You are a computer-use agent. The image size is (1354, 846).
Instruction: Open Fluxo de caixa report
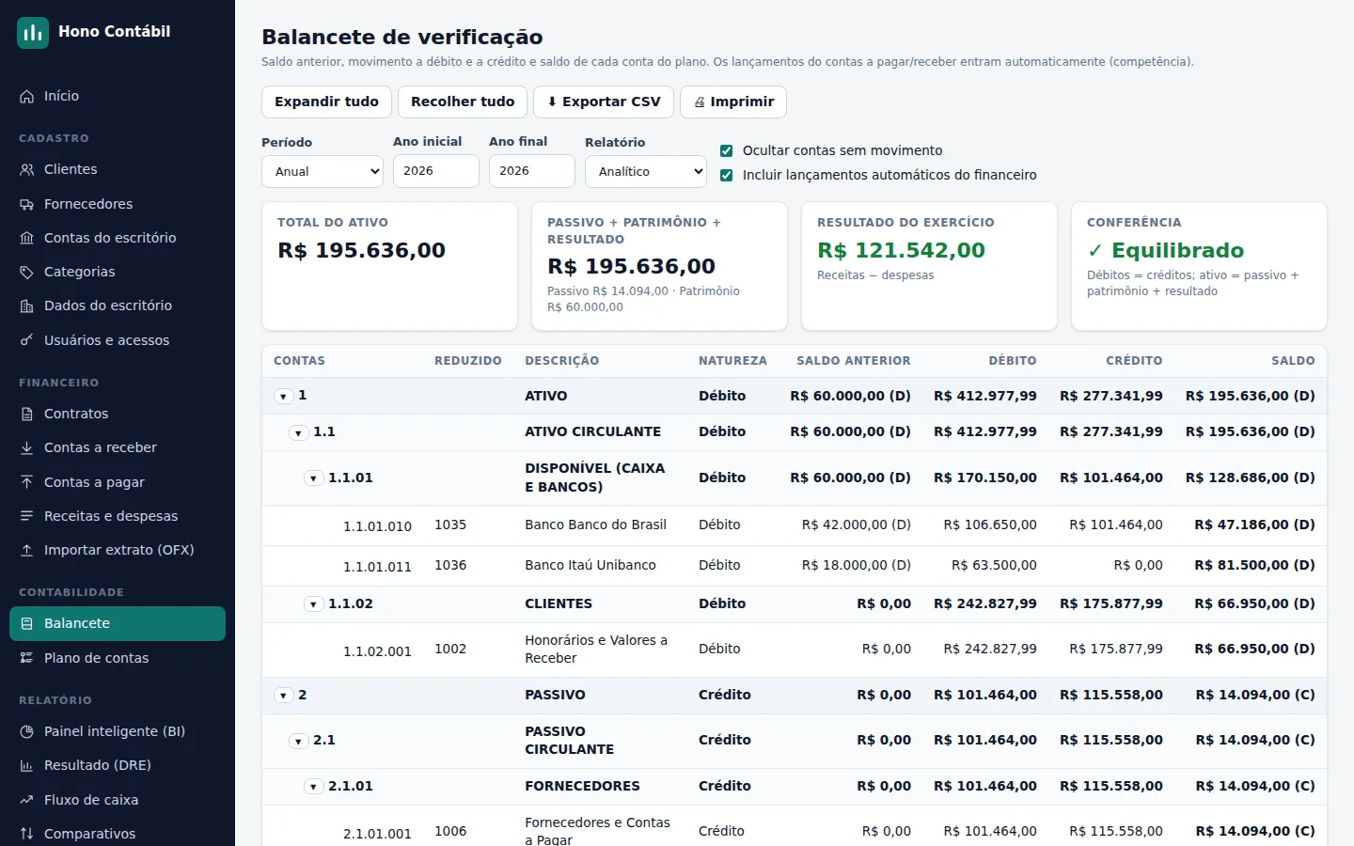tap(118, 800)
